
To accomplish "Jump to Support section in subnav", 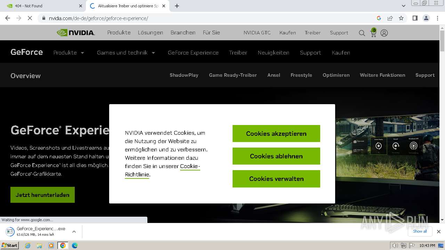I will pyautogui.click(x=425, y=75).
